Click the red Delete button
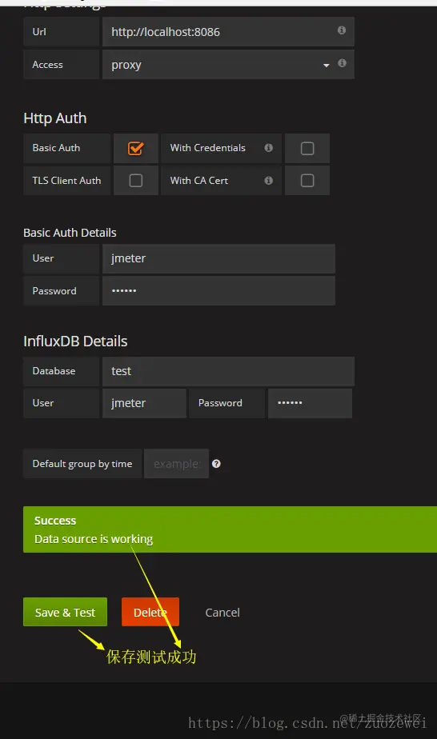437x739 pixels. coord(150,612)
